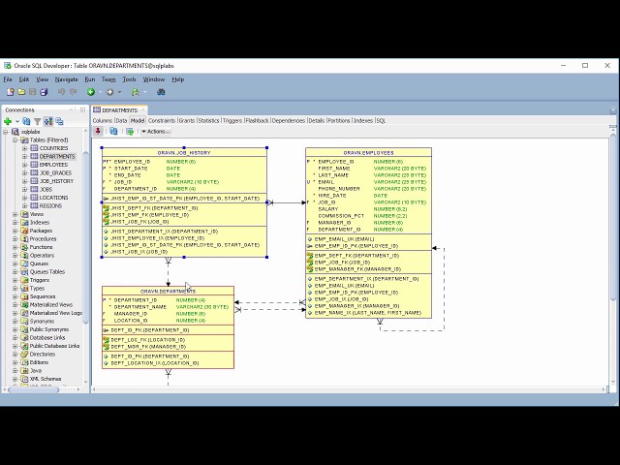Click the Redo toolbar icon
Image resolution: width=620 pixels, height=465 pixels.
tap(74, 92)
